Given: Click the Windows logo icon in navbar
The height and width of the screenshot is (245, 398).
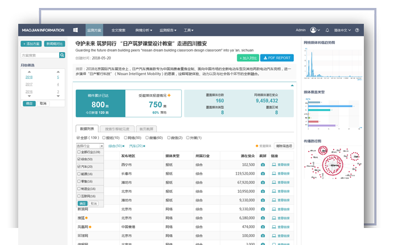Looking at the screenshot, I should [x=75, y=29].
